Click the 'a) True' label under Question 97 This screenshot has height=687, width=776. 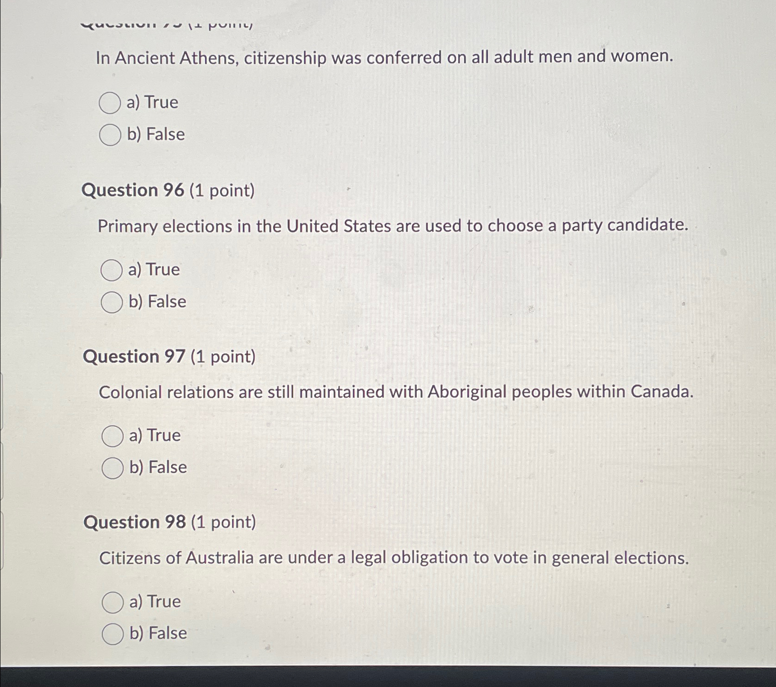coord(154,436)
